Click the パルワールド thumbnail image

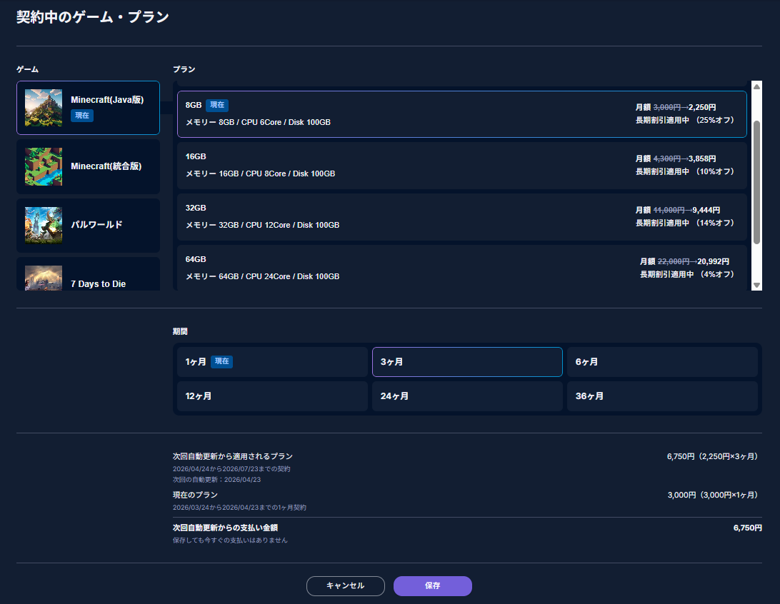pyautogui.click(x=44, y=225)
